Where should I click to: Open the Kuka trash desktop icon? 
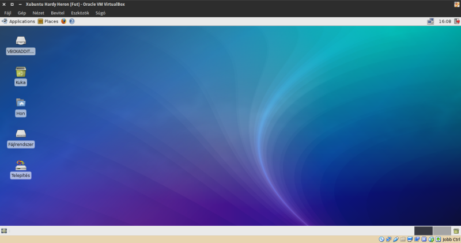coord(21,72)
